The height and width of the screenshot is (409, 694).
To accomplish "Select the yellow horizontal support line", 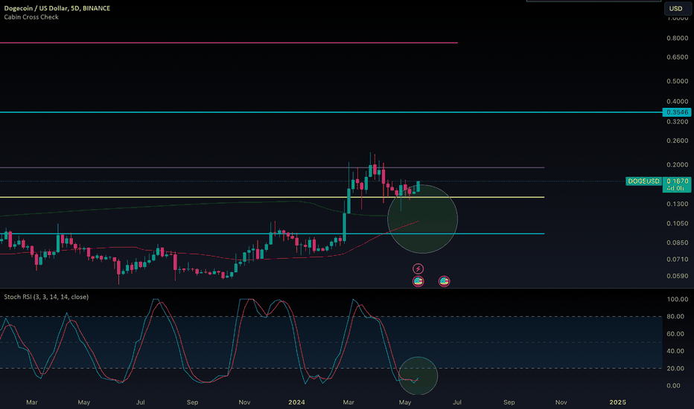I will (x=273, y=197).
